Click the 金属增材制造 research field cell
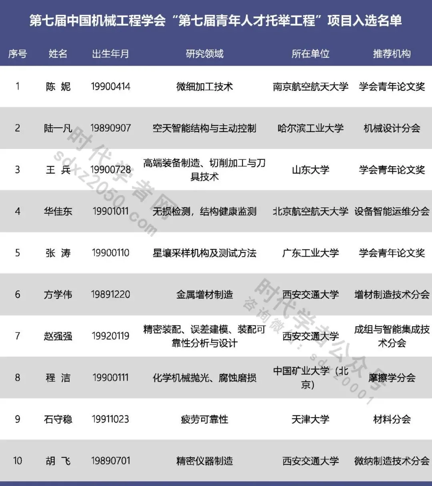This screenshot has height=486, width=432. [204, 295]
